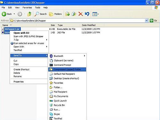Click the Name column sort arrow
The width and height of the screenshot is (160, 120).
tap(11, 25)
